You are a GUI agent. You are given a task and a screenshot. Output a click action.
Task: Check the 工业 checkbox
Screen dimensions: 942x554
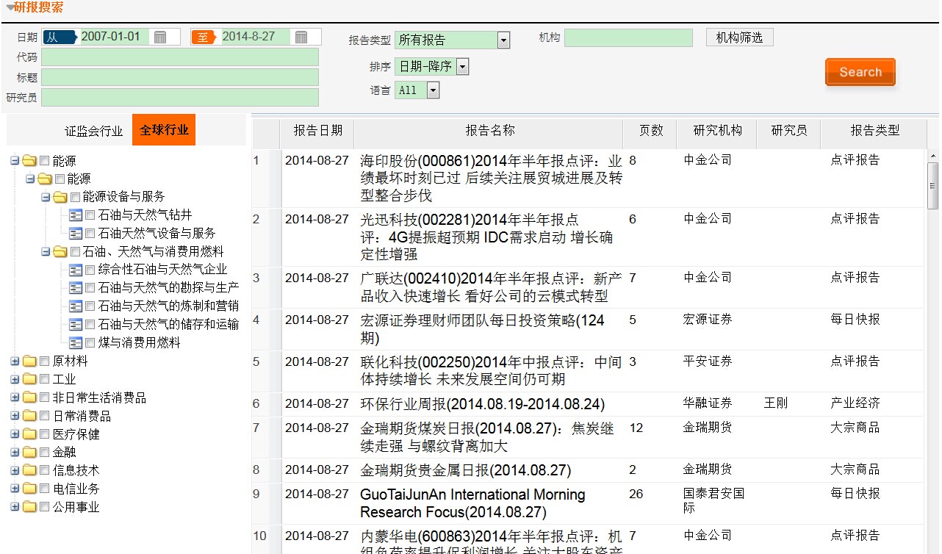(x=44, y=379)
